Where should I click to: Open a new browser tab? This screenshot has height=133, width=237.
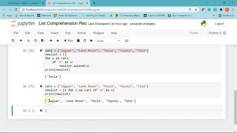[94, 3]
